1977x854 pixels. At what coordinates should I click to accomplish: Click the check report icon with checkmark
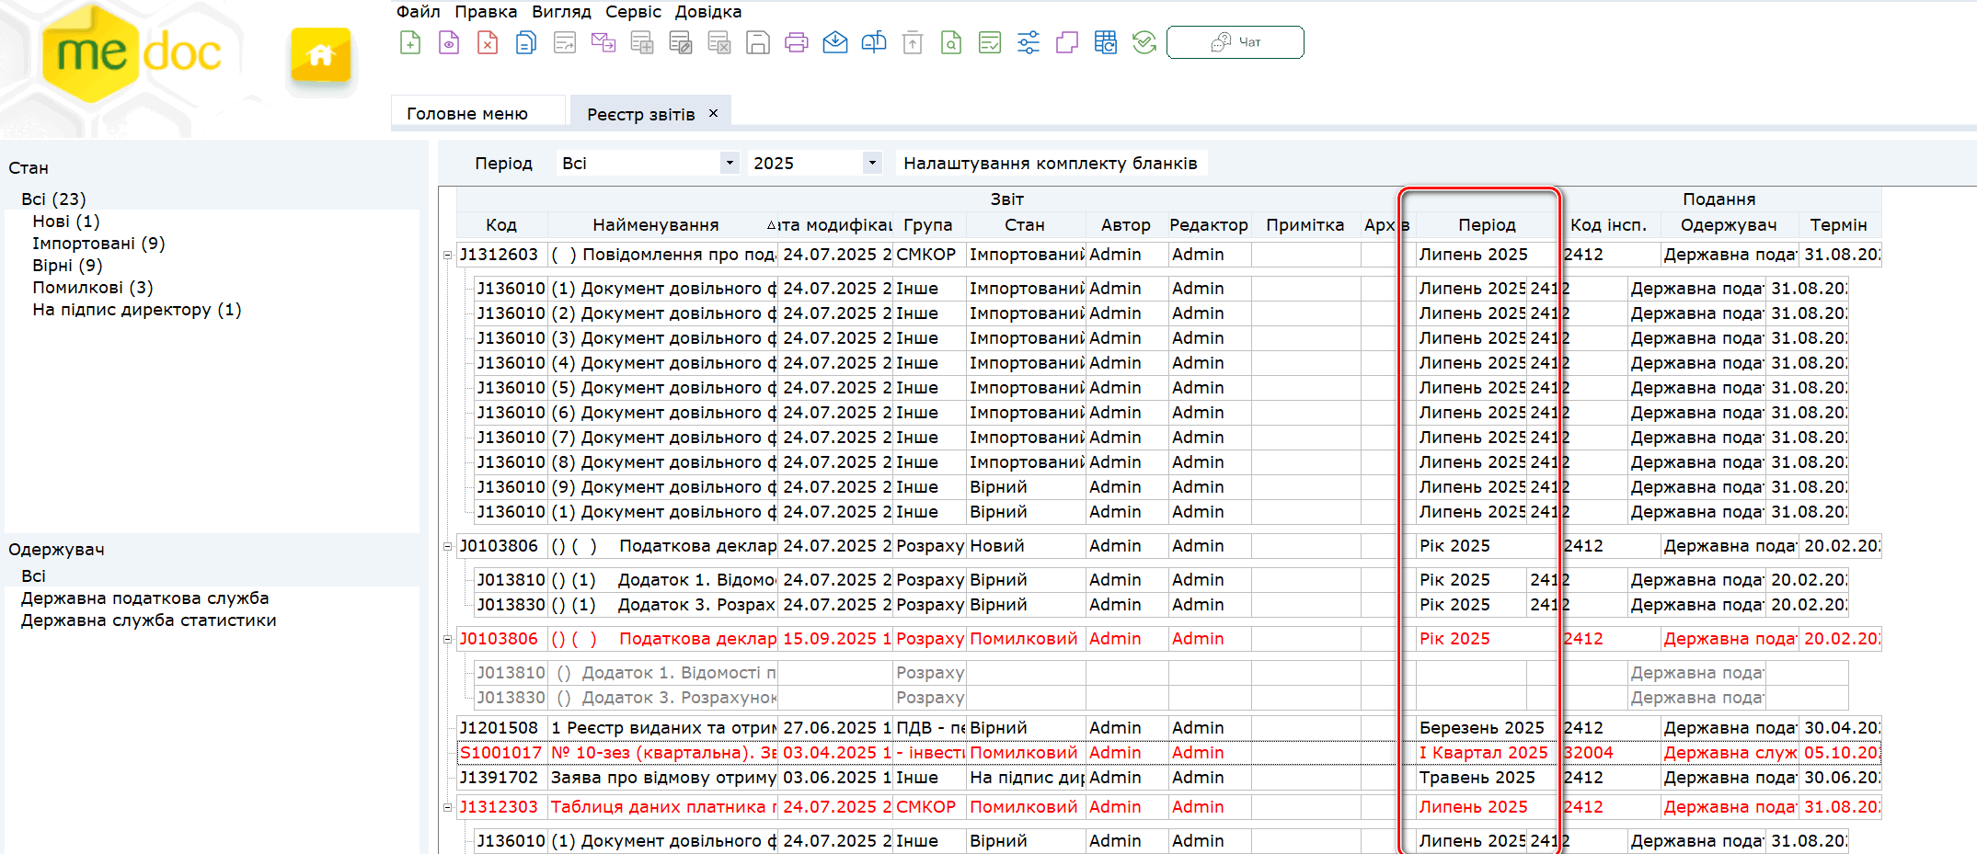(990, 42)
